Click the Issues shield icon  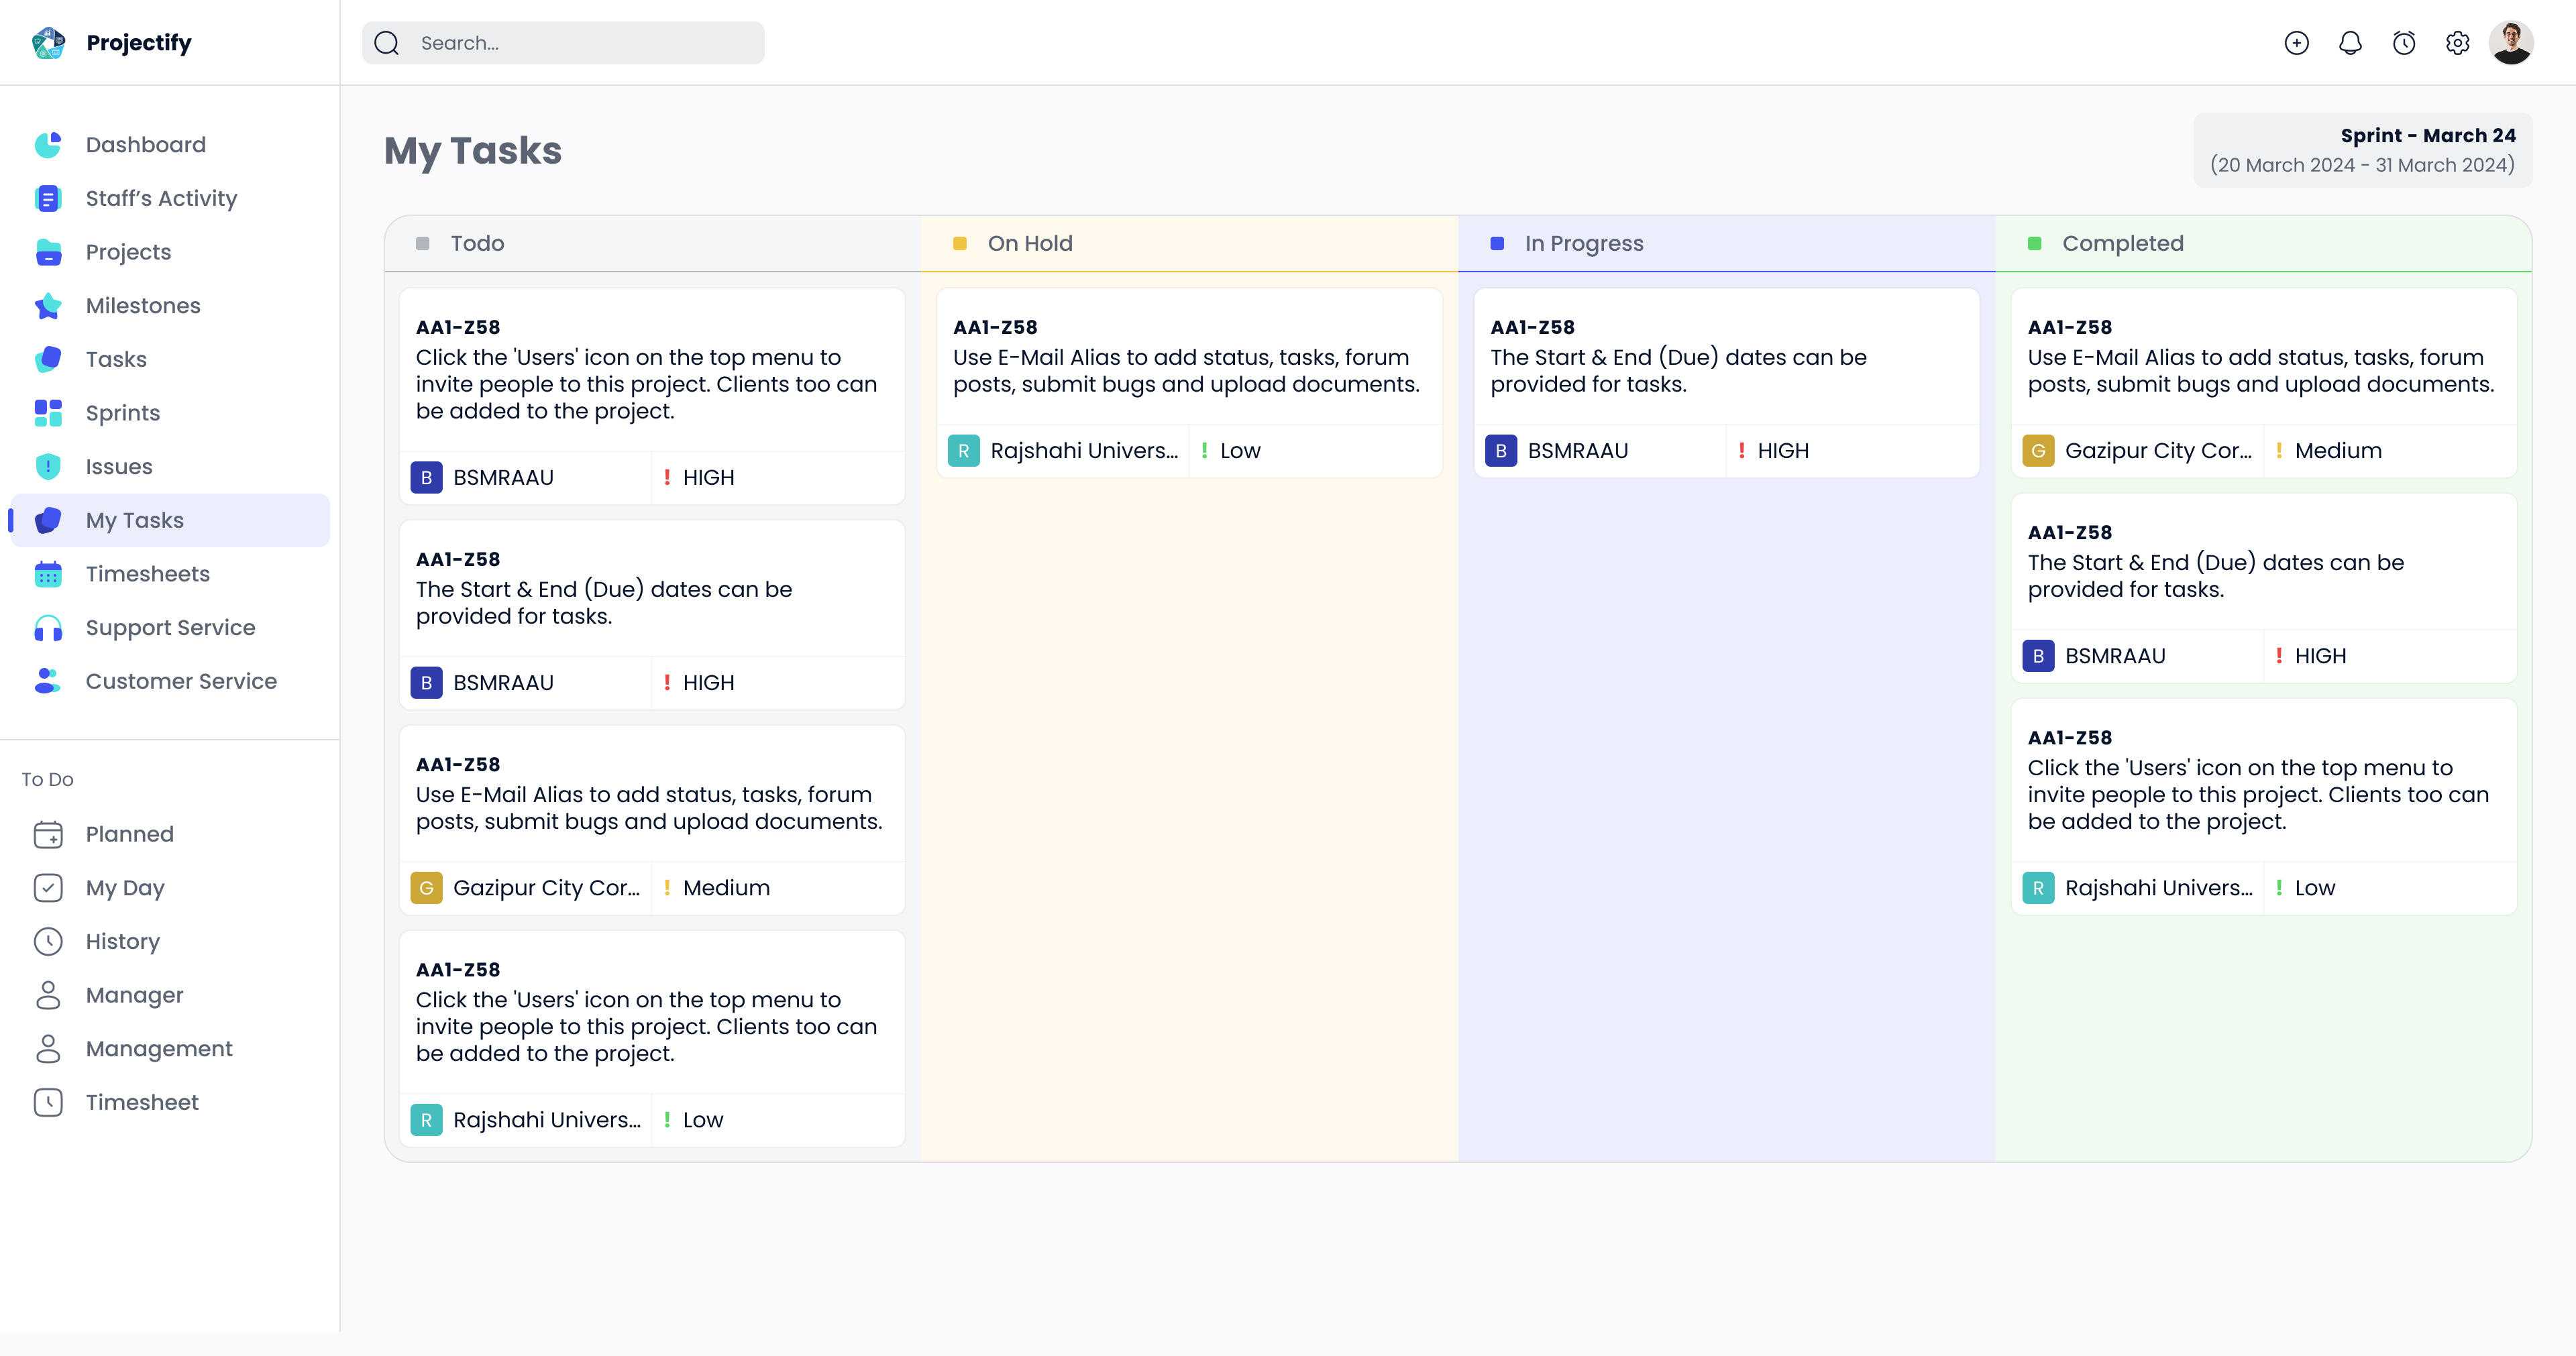click(x=48, y=467)
